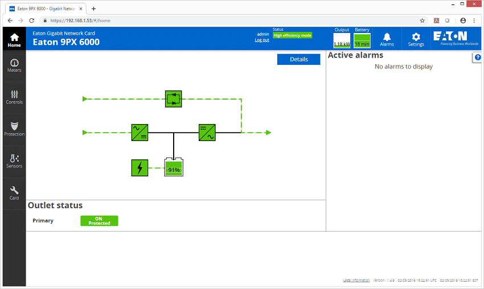Screen dimensions: 484x289
Task: Open Chrome three-dot menu
Action: point(474,20)
